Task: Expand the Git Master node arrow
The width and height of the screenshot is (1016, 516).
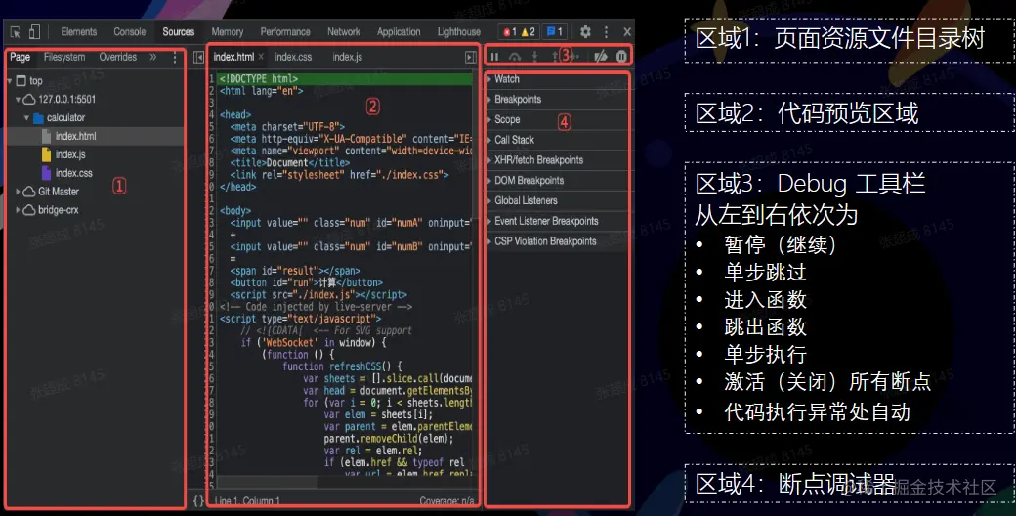Action: coord(19,192)
